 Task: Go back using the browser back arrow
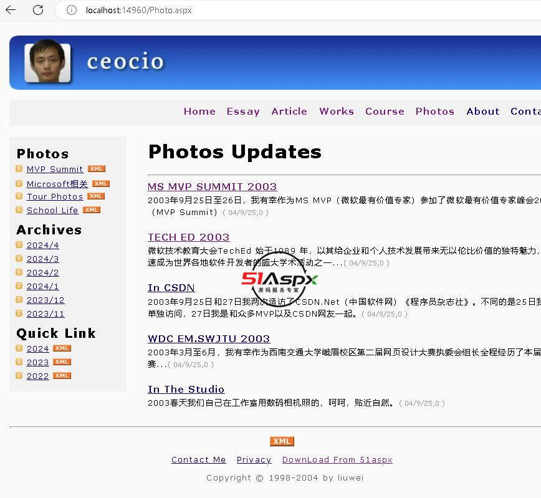pos(11,10)
